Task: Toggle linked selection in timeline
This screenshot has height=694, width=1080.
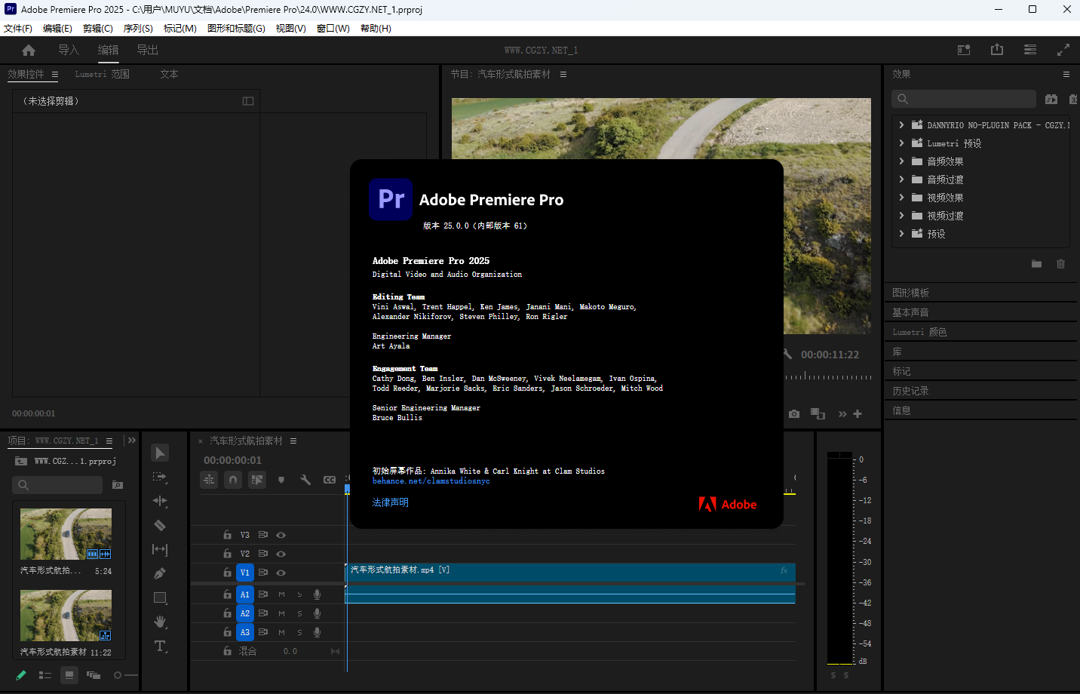Action: point(257,480)
